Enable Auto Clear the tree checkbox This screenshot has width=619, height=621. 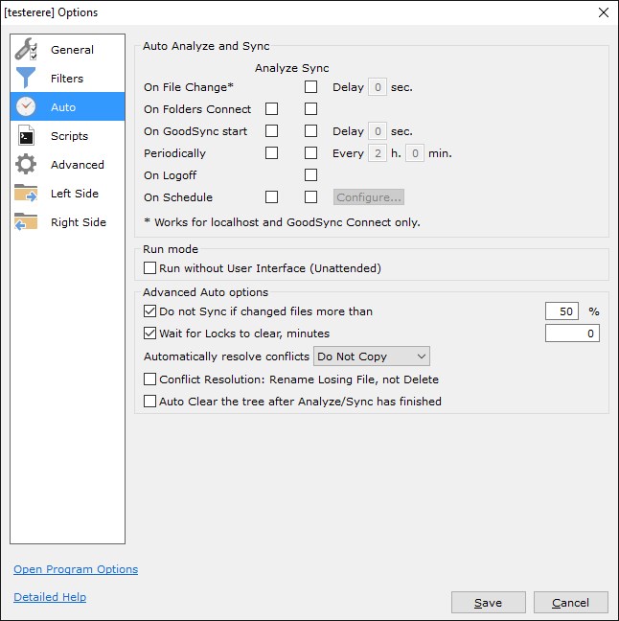tap(149, 402)
